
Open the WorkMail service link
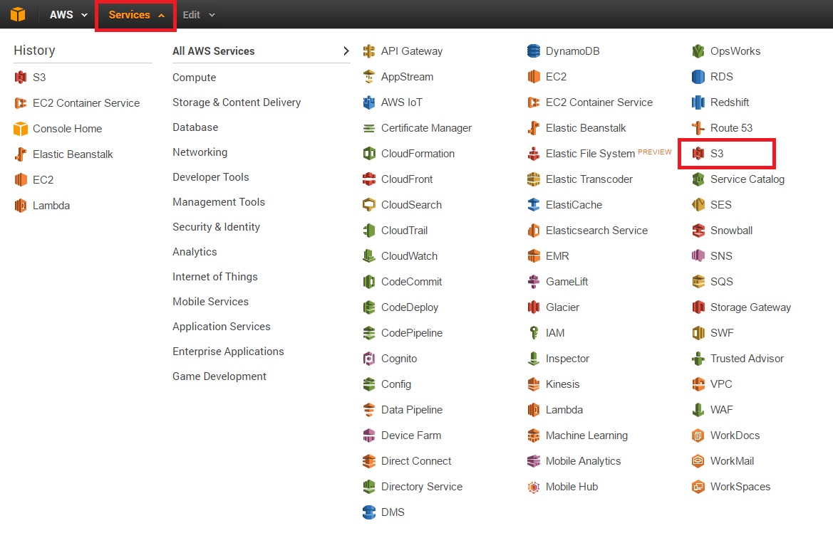[x=732, y=461]
